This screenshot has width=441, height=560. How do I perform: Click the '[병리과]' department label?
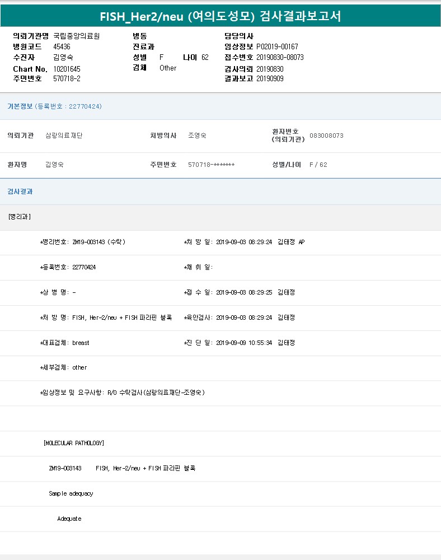(20, 217)
